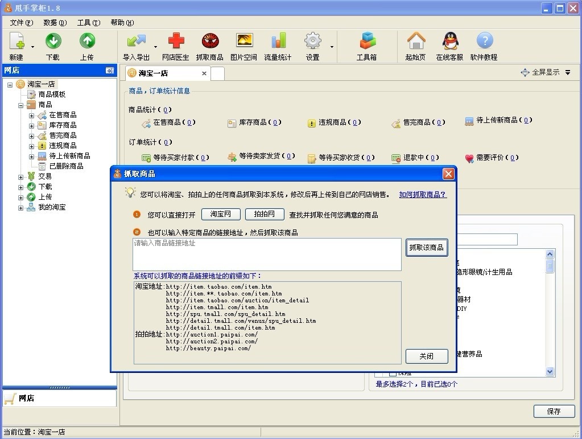
Task: Select 已删除商品 in the tree
Action: tap(67, 166)
